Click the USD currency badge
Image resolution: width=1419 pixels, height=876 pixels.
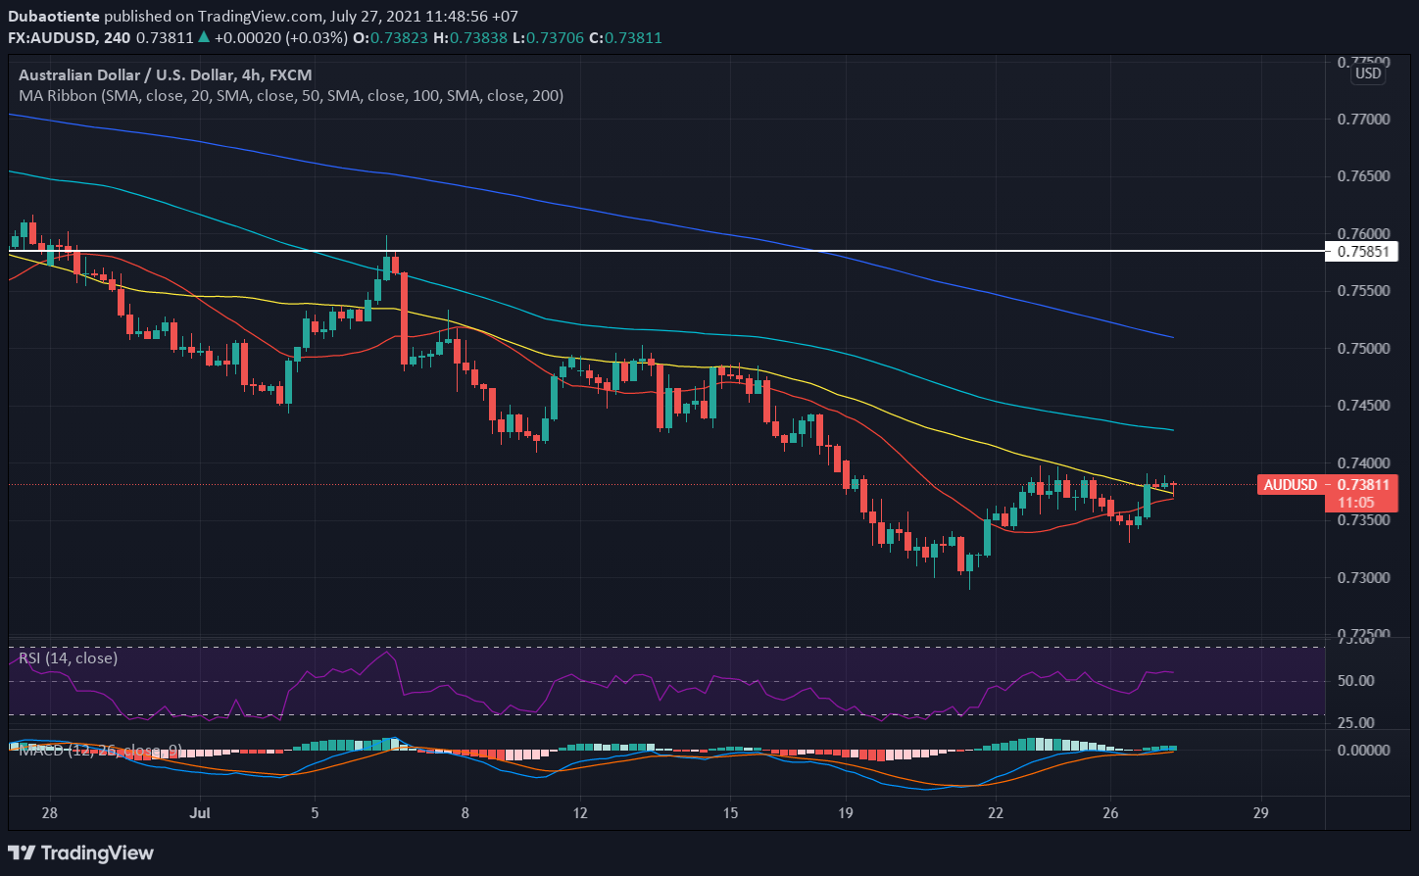tap(1368, 73)
